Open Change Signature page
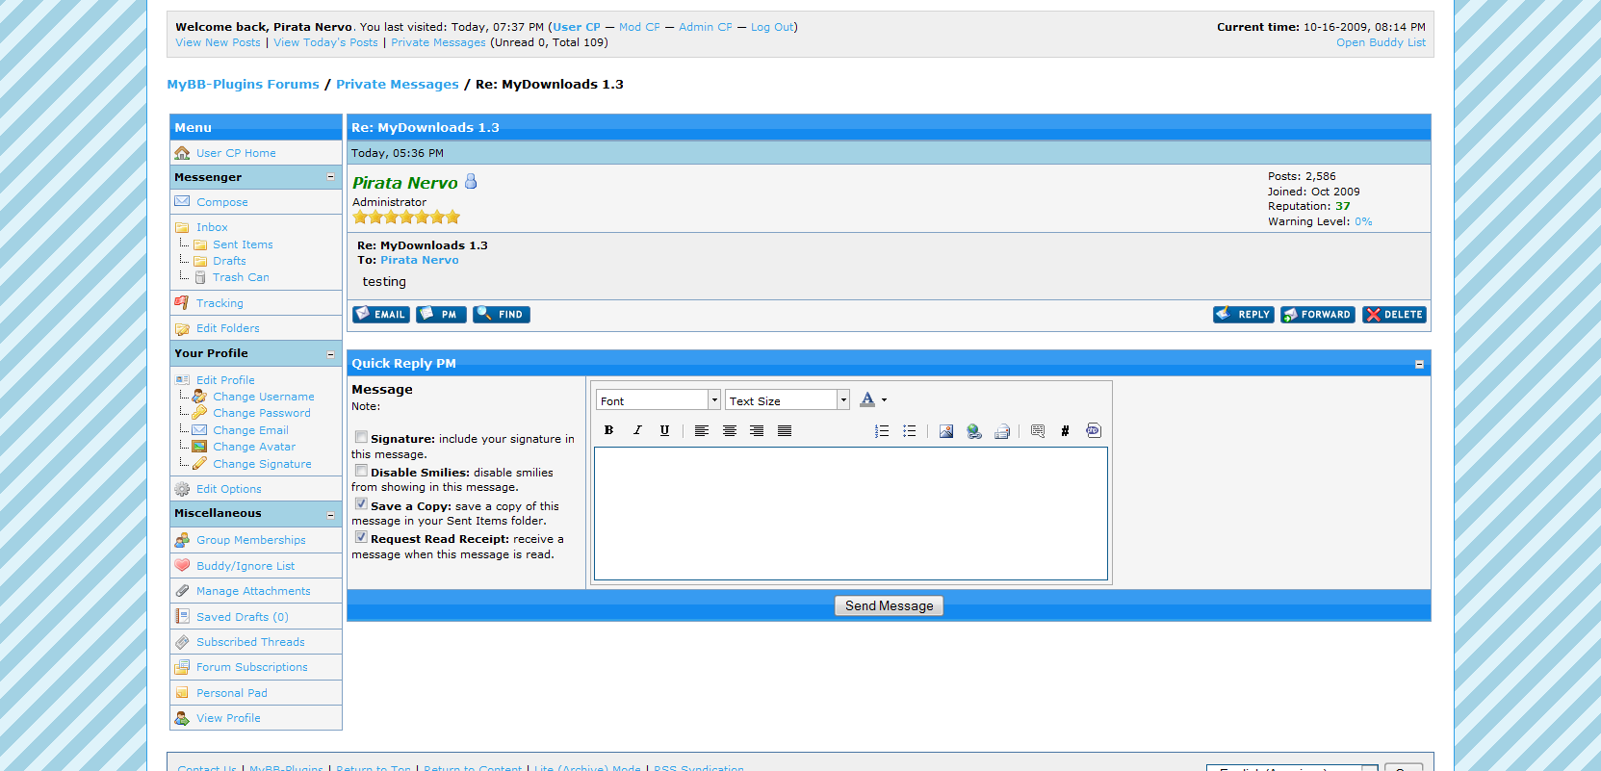The image size is (1601, 771). [262, 464]
